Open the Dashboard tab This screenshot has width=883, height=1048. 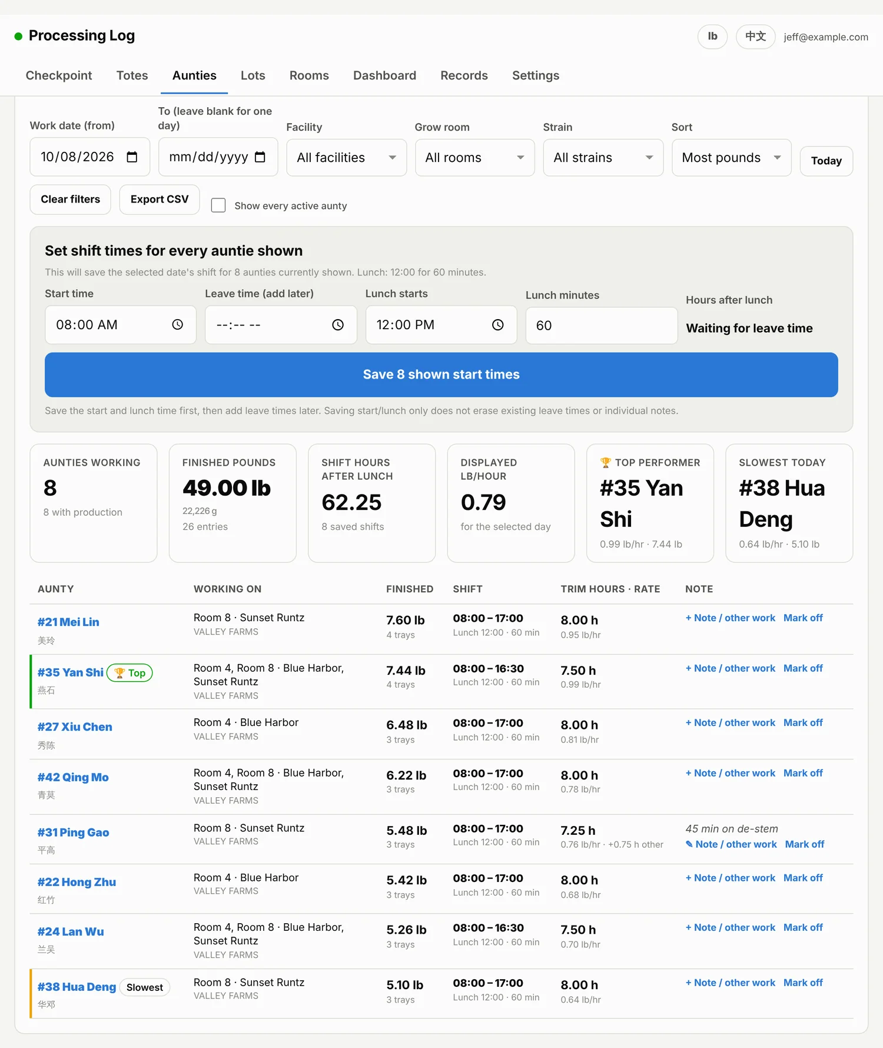coord(384,75)
